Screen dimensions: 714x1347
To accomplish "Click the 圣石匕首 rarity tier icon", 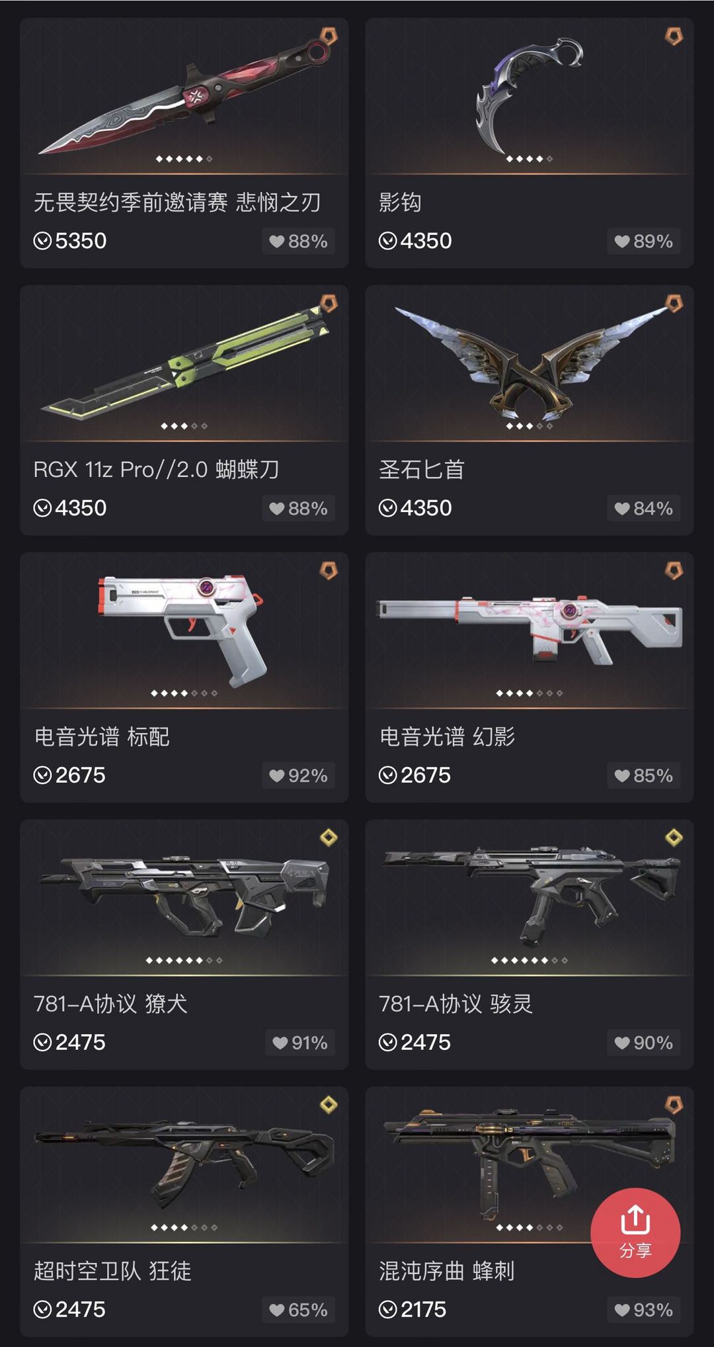I will click(x=674, y=304).
